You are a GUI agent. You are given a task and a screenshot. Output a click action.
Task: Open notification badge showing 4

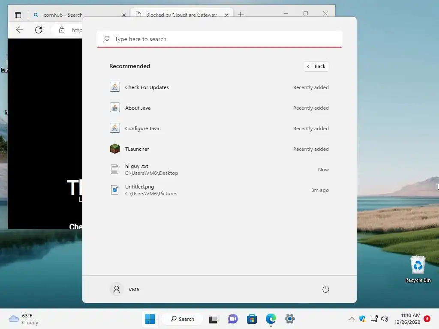pyautogui.click(x=427, y=318)
